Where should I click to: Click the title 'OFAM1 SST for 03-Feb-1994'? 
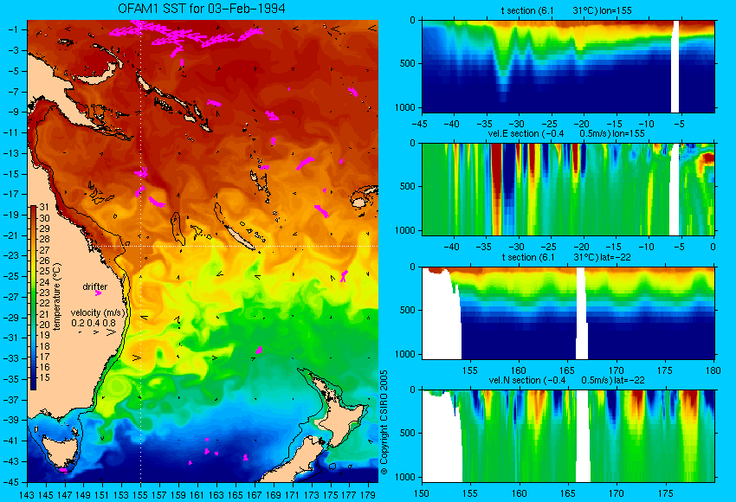[x=202, y=9]
